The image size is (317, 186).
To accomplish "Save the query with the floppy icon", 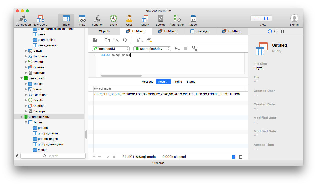I will pyautogui.click(x=95, y=40).
